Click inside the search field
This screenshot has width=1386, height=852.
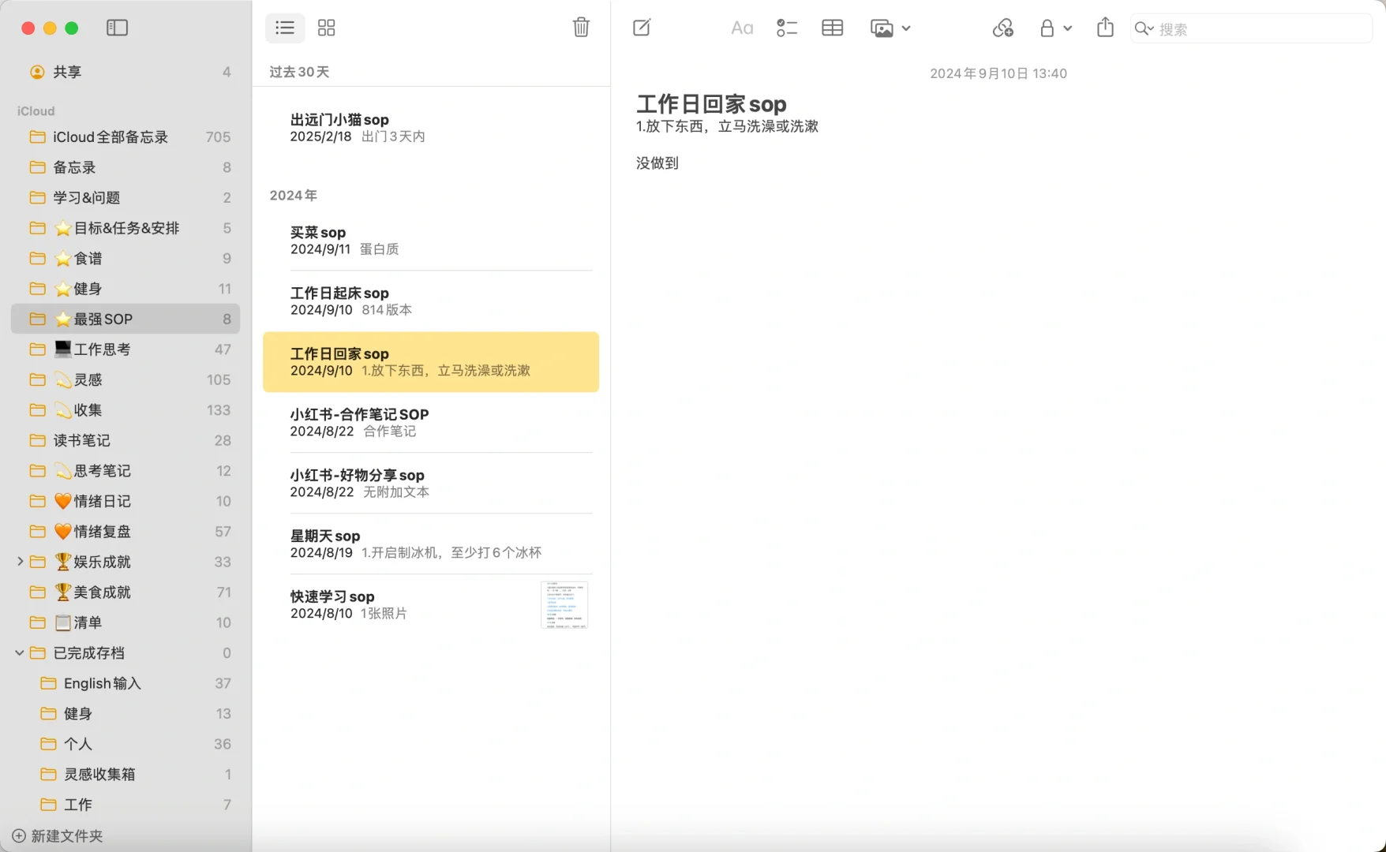coord(1247,28)
